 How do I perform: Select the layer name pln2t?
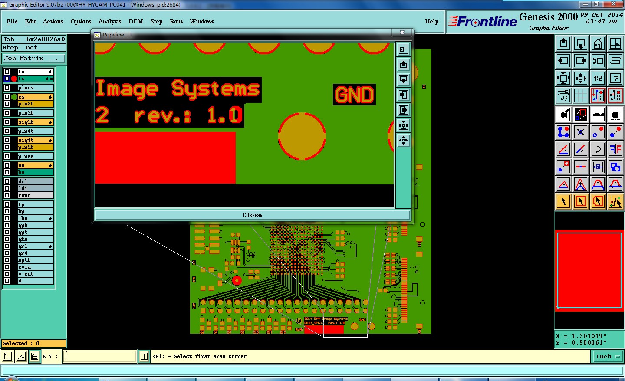35,104
